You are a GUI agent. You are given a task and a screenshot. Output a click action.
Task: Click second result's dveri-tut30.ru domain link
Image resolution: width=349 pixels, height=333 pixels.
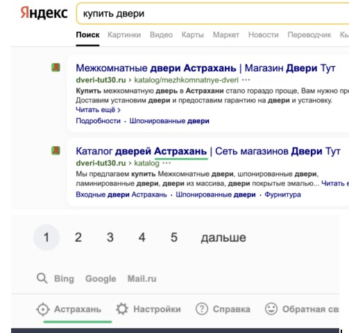coord(101,163)
